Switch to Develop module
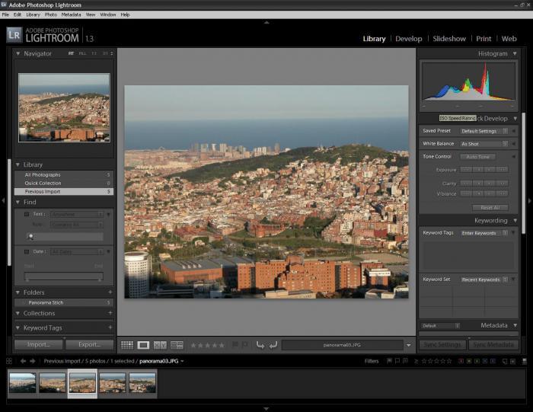 coord(409,39)
